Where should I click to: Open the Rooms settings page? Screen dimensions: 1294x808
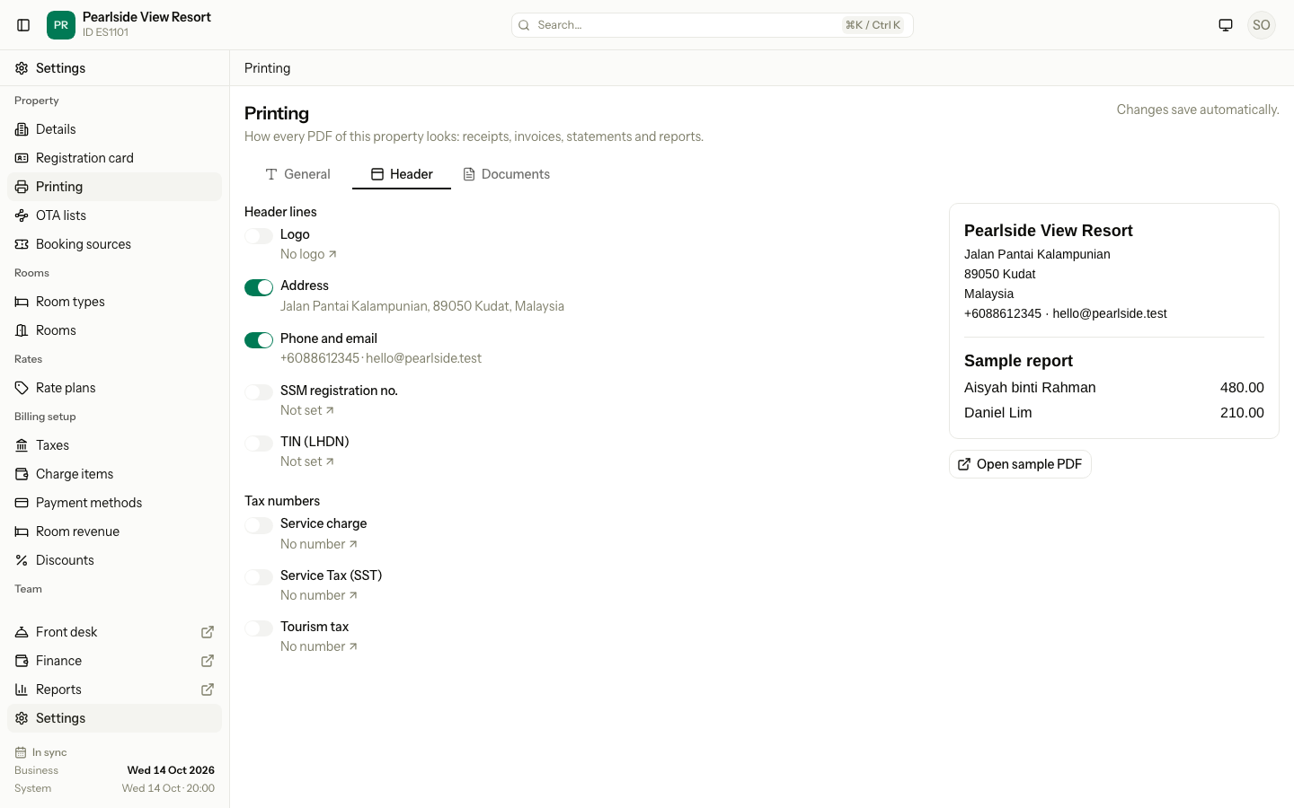click(114, 330)
